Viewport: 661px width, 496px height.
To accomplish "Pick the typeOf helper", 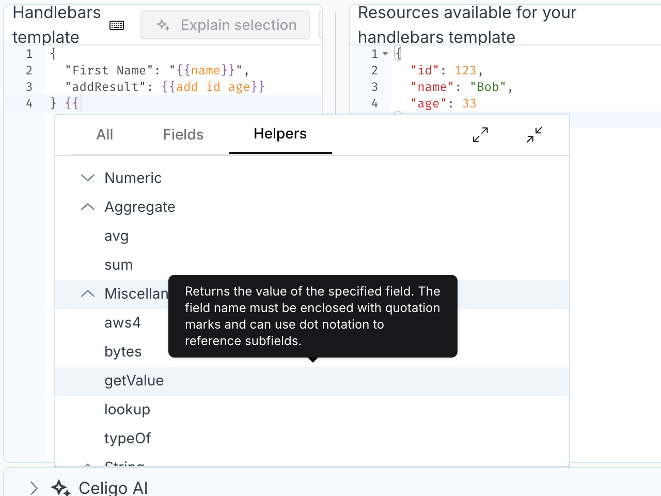I will (312, 438).
